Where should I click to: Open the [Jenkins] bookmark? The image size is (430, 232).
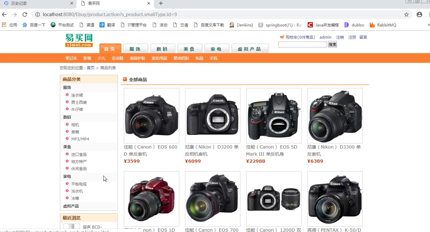coord(241,25)
